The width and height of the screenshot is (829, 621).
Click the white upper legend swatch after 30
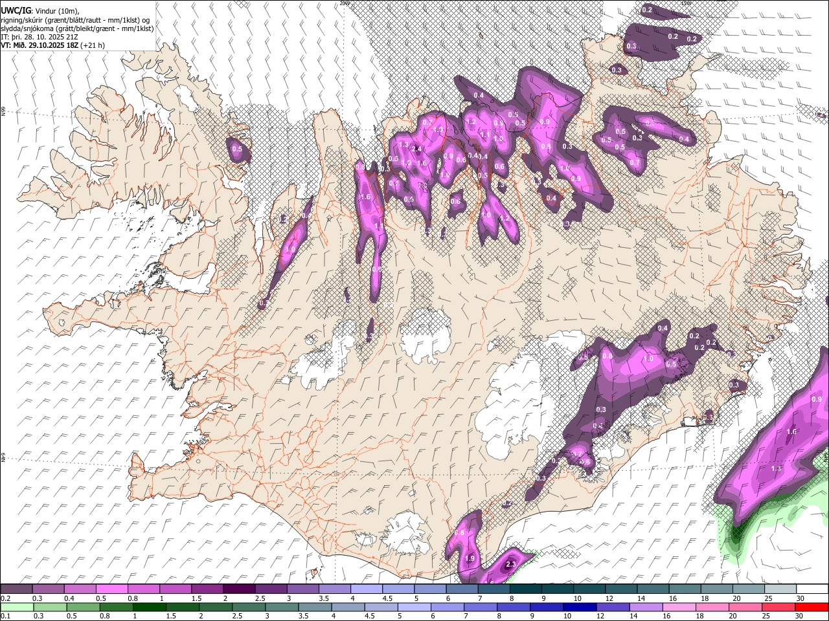pos(812,589)
